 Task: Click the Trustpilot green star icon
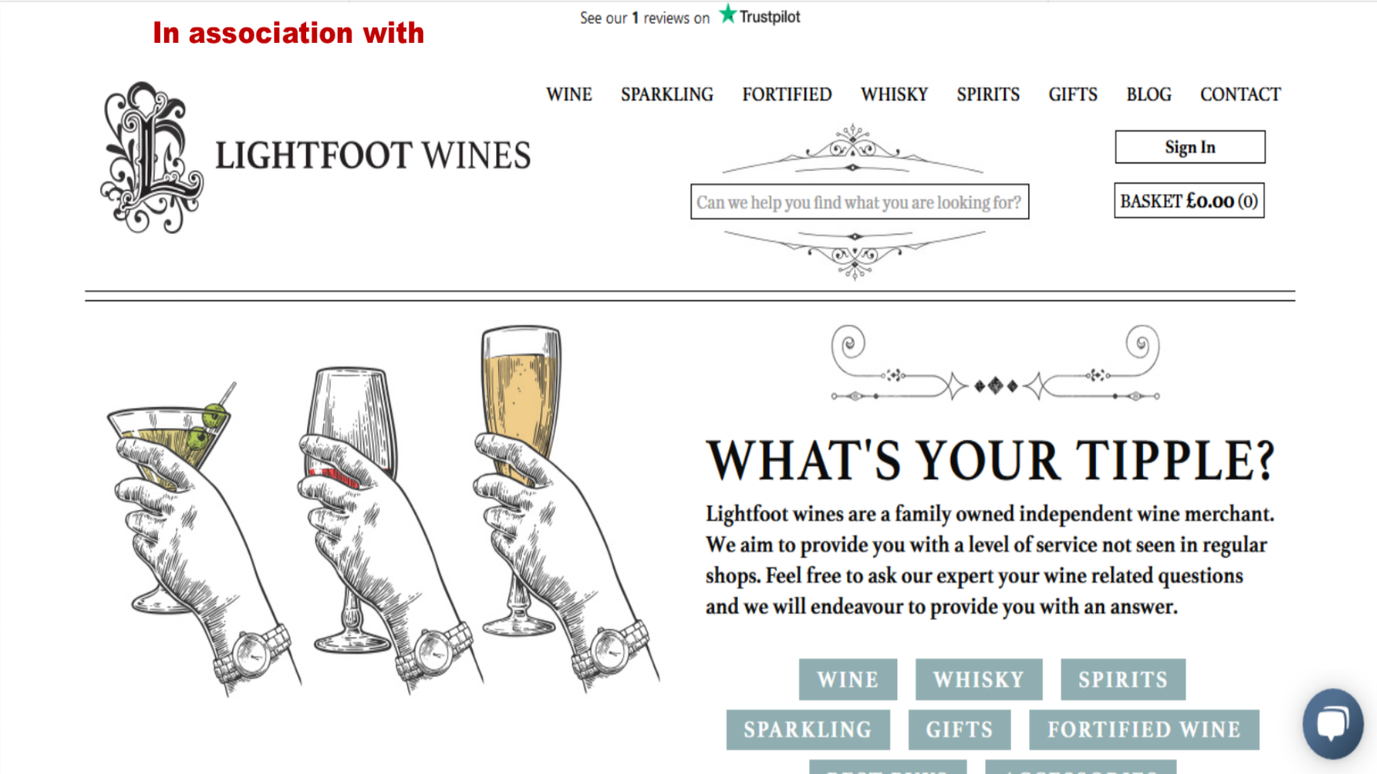tap(728, 14)
